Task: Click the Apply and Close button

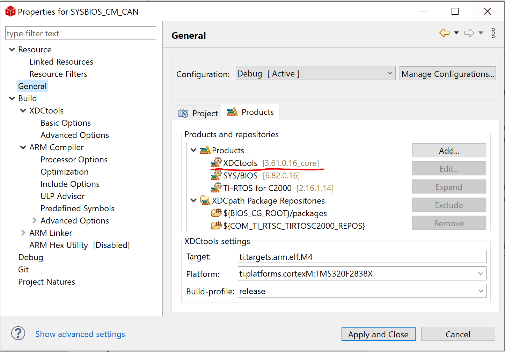Action: pyautogui.click(x=378, y=334)
